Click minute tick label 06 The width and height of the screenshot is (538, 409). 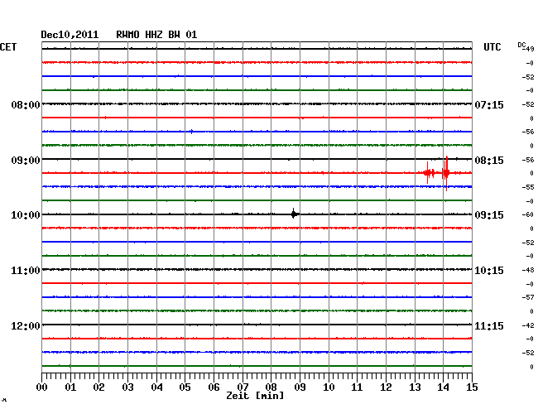[x=214, y=387]
